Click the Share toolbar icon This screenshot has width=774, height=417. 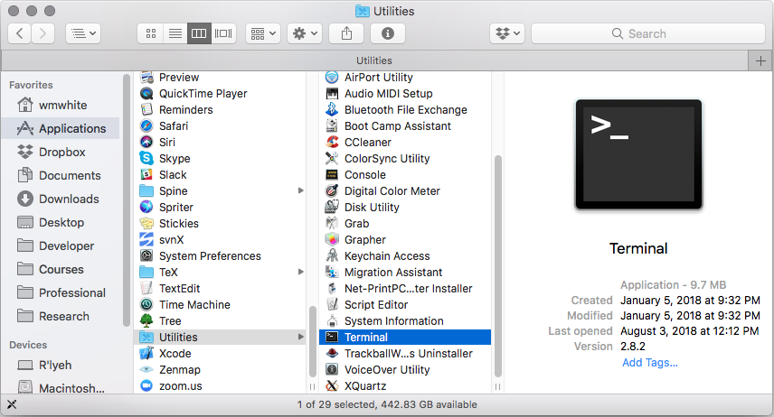[346, 33]
